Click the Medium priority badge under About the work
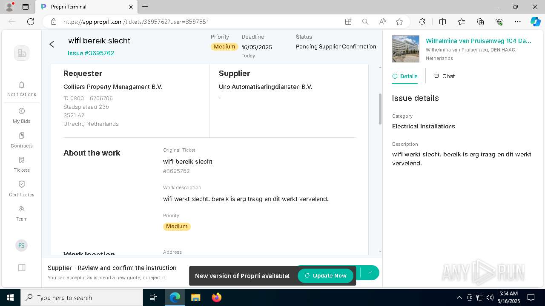 coord(177,227)
